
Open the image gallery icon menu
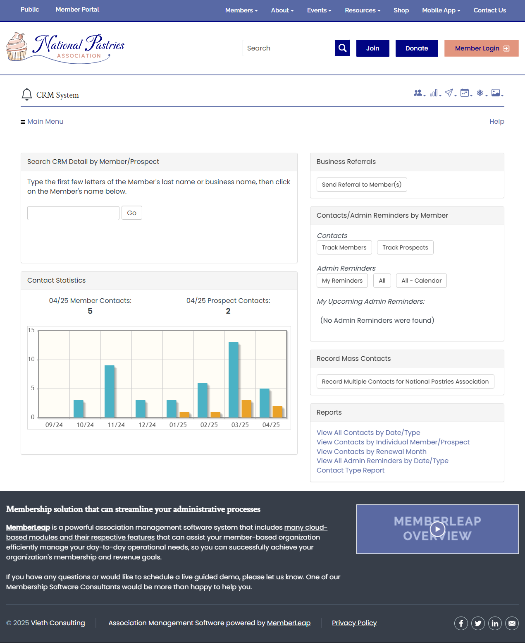click(x=497, y=93)
